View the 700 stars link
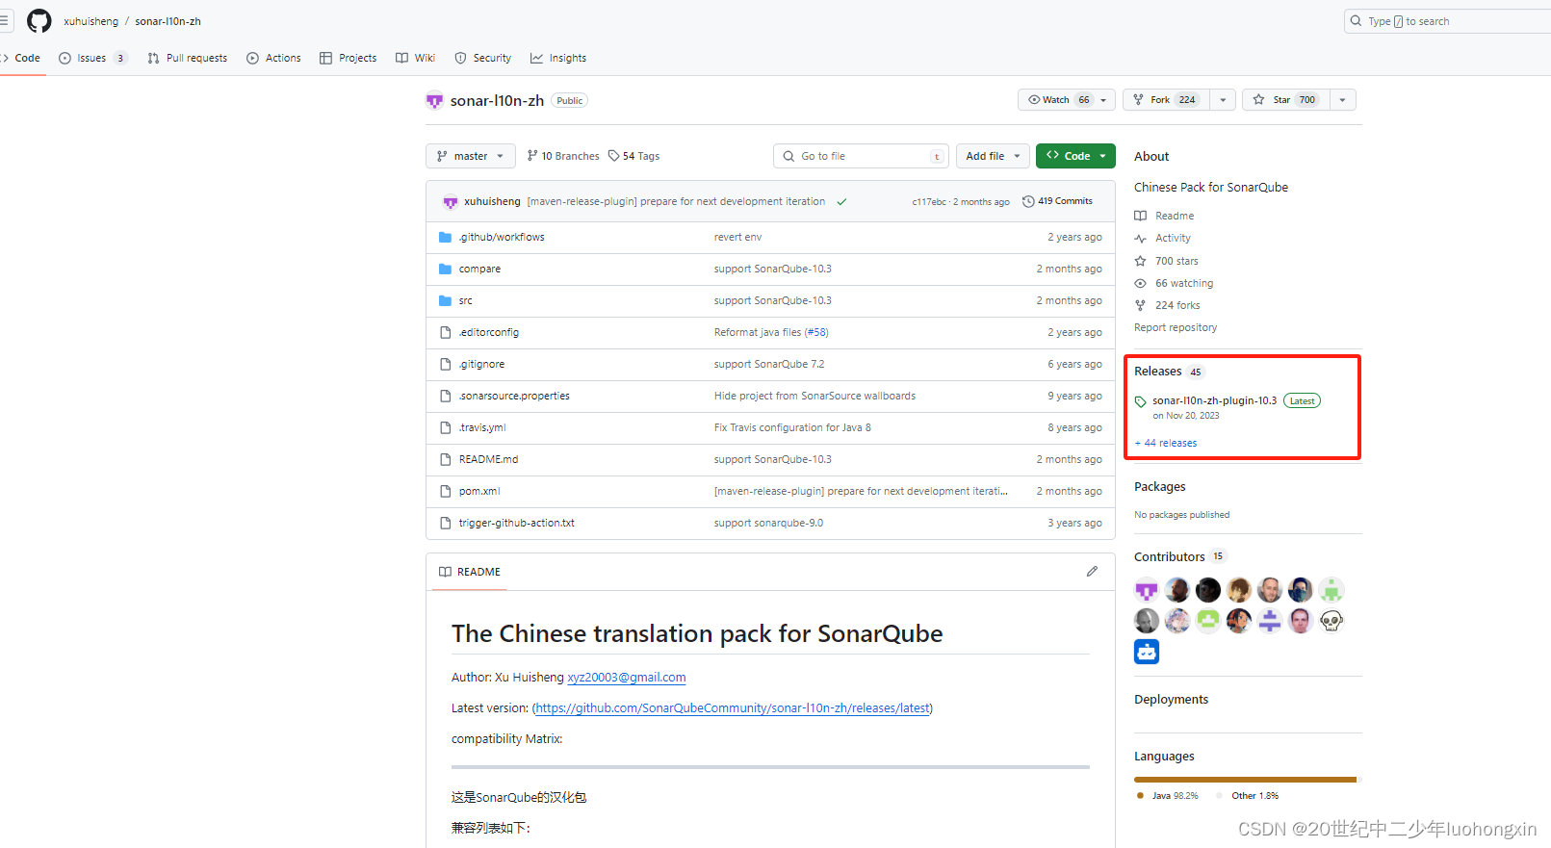This screenshot has height=848, width=1551. click(x=1166, y=261)
